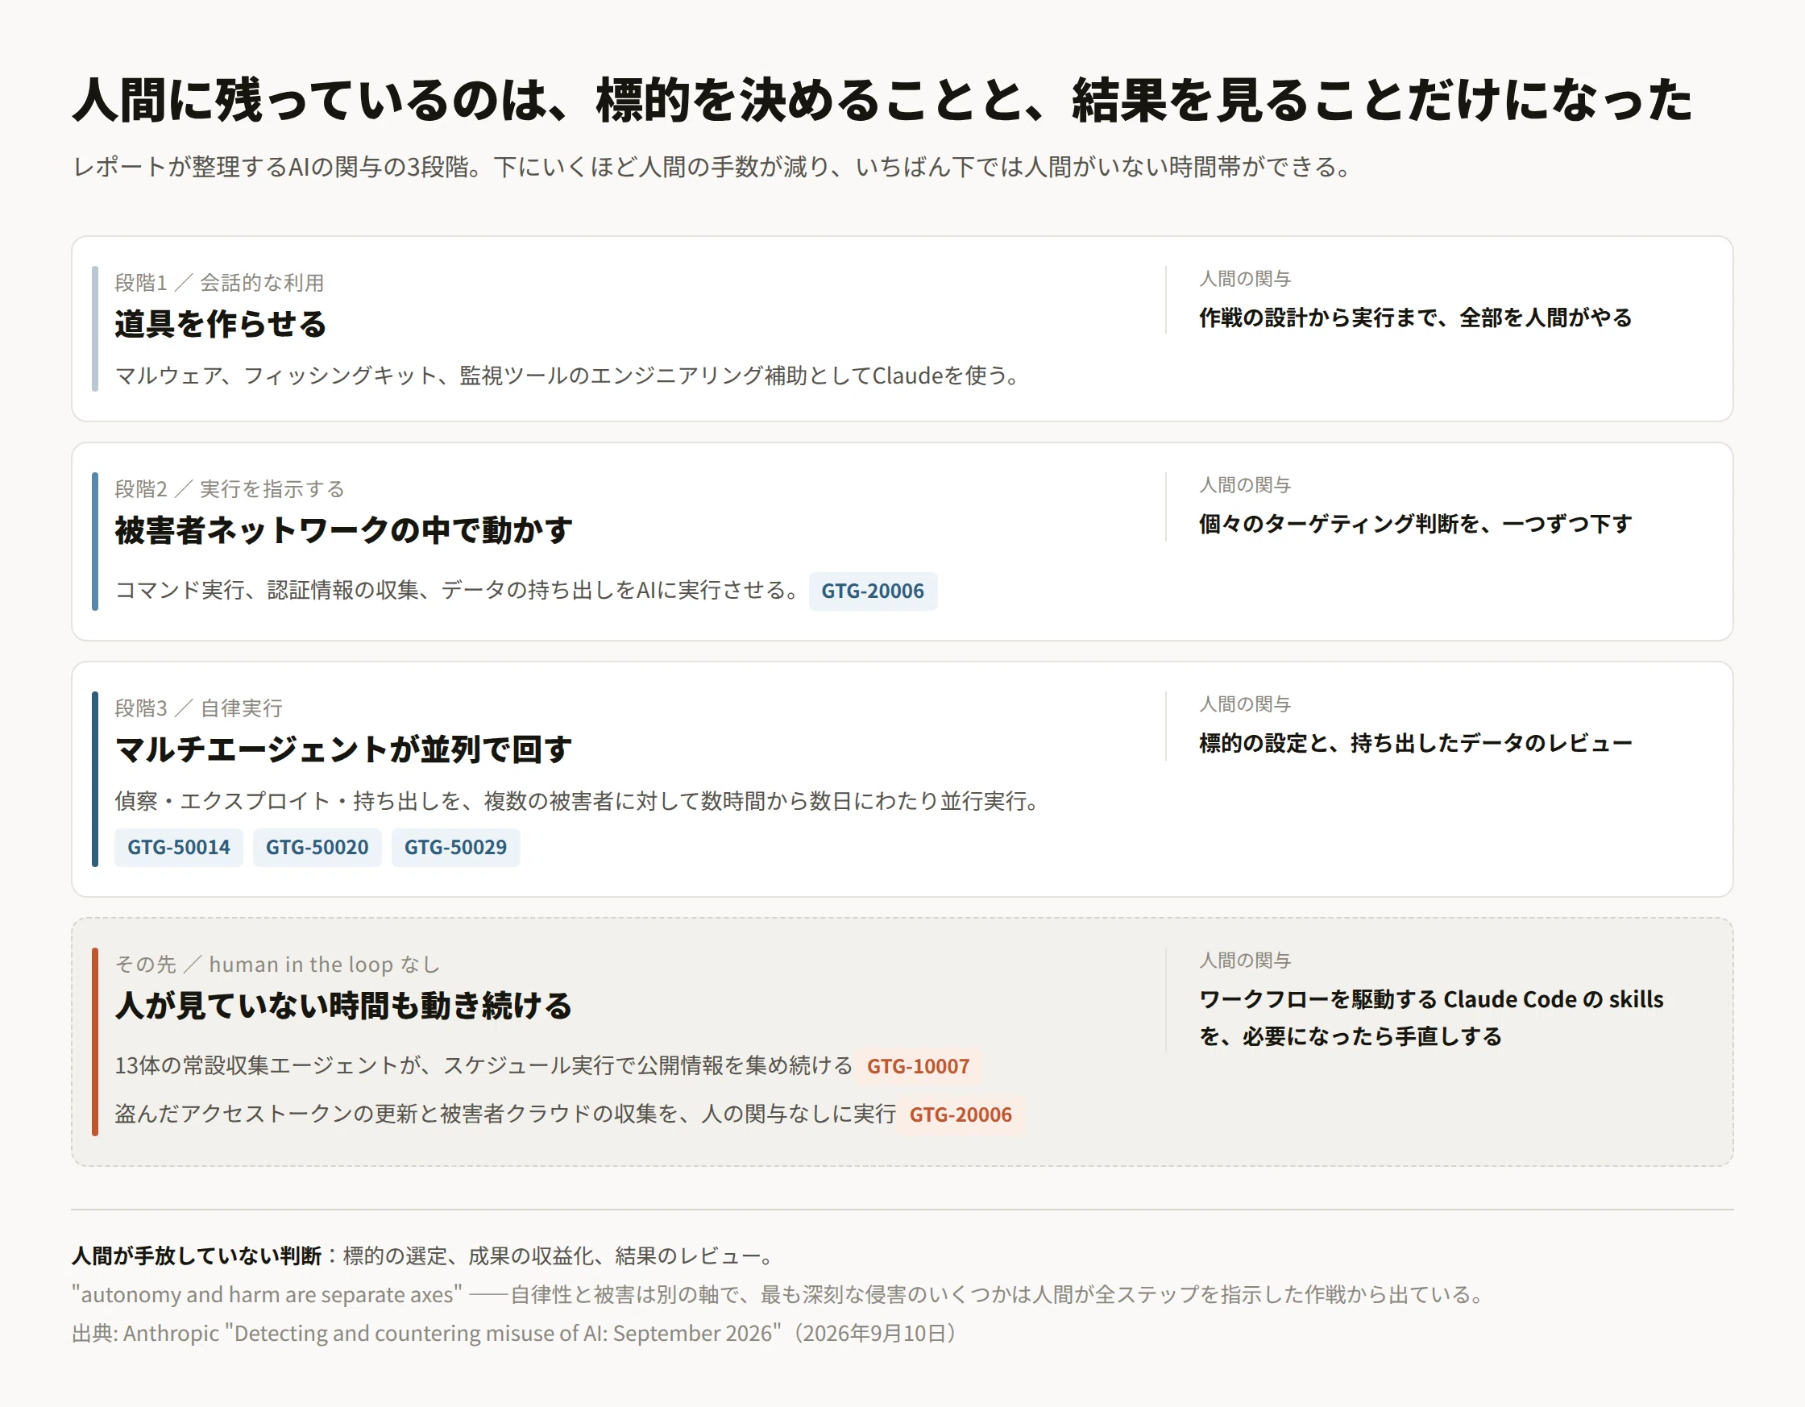Click the line starting 盗んだアクセストークンの更新
The image size is (1805, 1407).
tap(505, 1114)
